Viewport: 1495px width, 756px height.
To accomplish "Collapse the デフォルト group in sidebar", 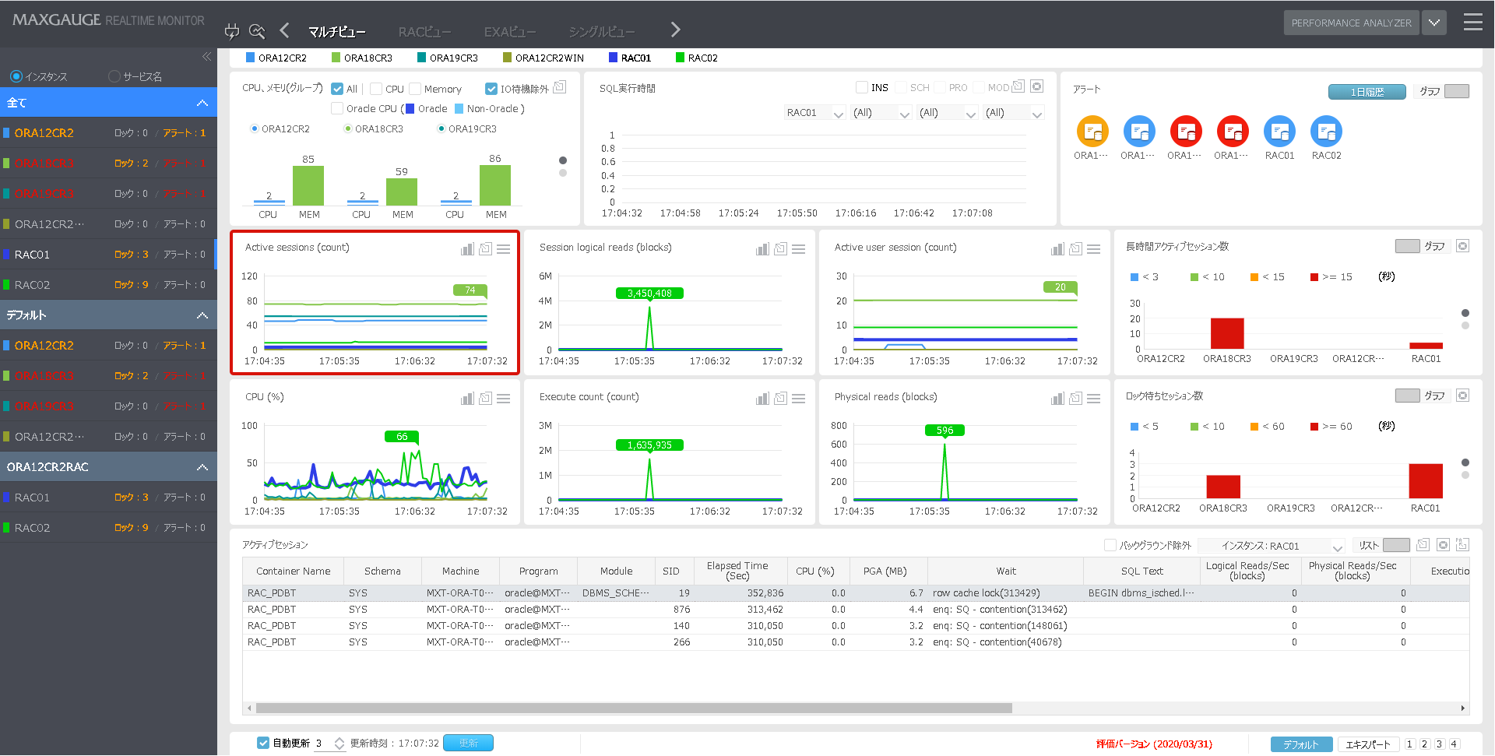I will pos(202,315).
